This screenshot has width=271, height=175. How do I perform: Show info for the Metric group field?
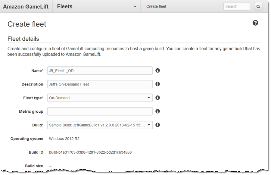157,111
